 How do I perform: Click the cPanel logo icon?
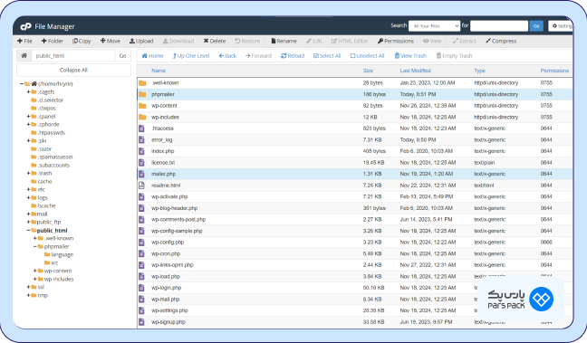(x=25, y=26)
